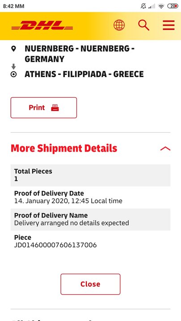Tap the muted notification bell icon
181x321 pixels.
coord(143,6)
